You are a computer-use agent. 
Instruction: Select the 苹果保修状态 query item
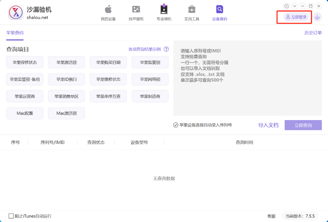click(x=25, y=62)
